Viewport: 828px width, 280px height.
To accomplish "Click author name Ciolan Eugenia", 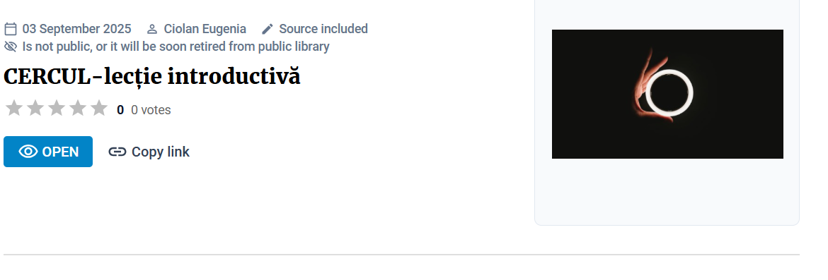I will tap(205, 28).
